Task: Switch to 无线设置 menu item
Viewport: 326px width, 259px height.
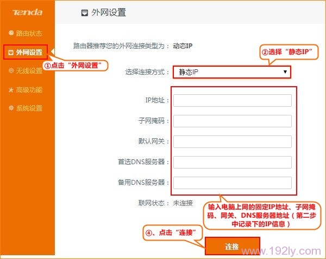Action: [x=29, y=71]
